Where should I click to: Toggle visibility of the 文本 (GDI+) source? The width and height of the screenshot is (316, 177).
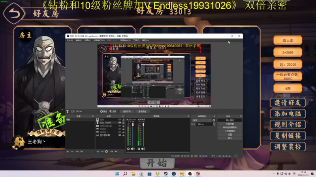(120, 123)
